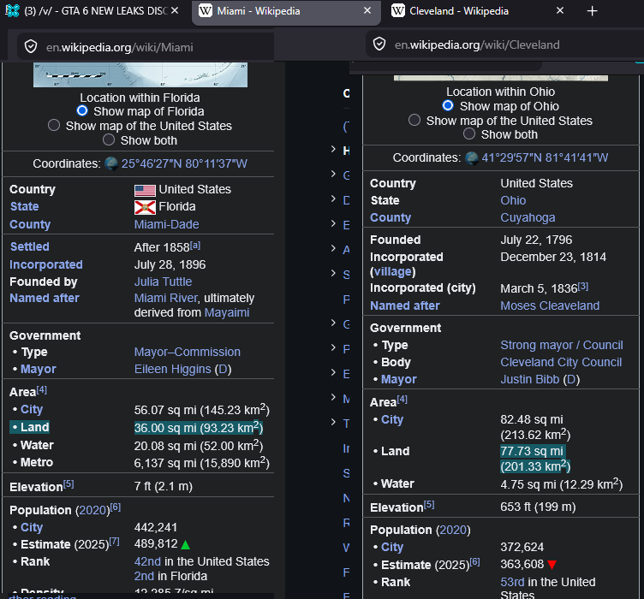Click the shield icon beside the Cleveland URL
644x599 pixels.
tap(379, 44)
